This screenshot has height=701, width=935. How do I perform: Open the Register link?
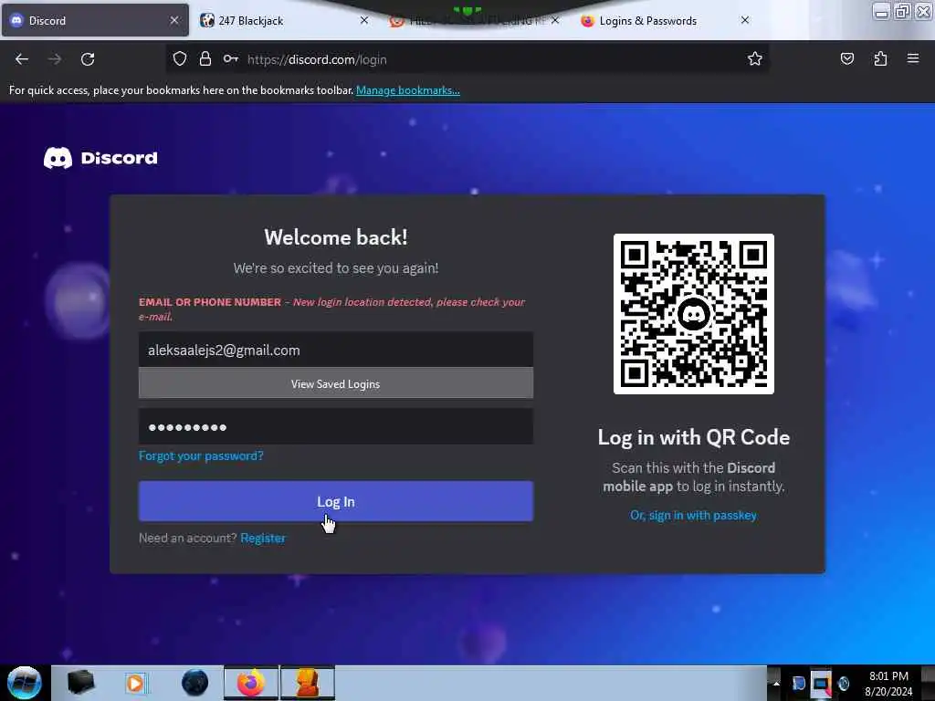[263, 538]
